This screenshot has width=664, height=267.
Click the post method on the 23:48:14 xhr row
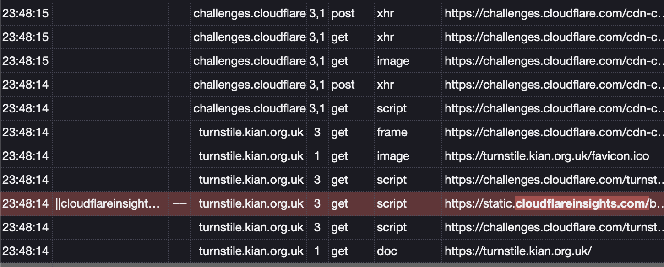343,85
